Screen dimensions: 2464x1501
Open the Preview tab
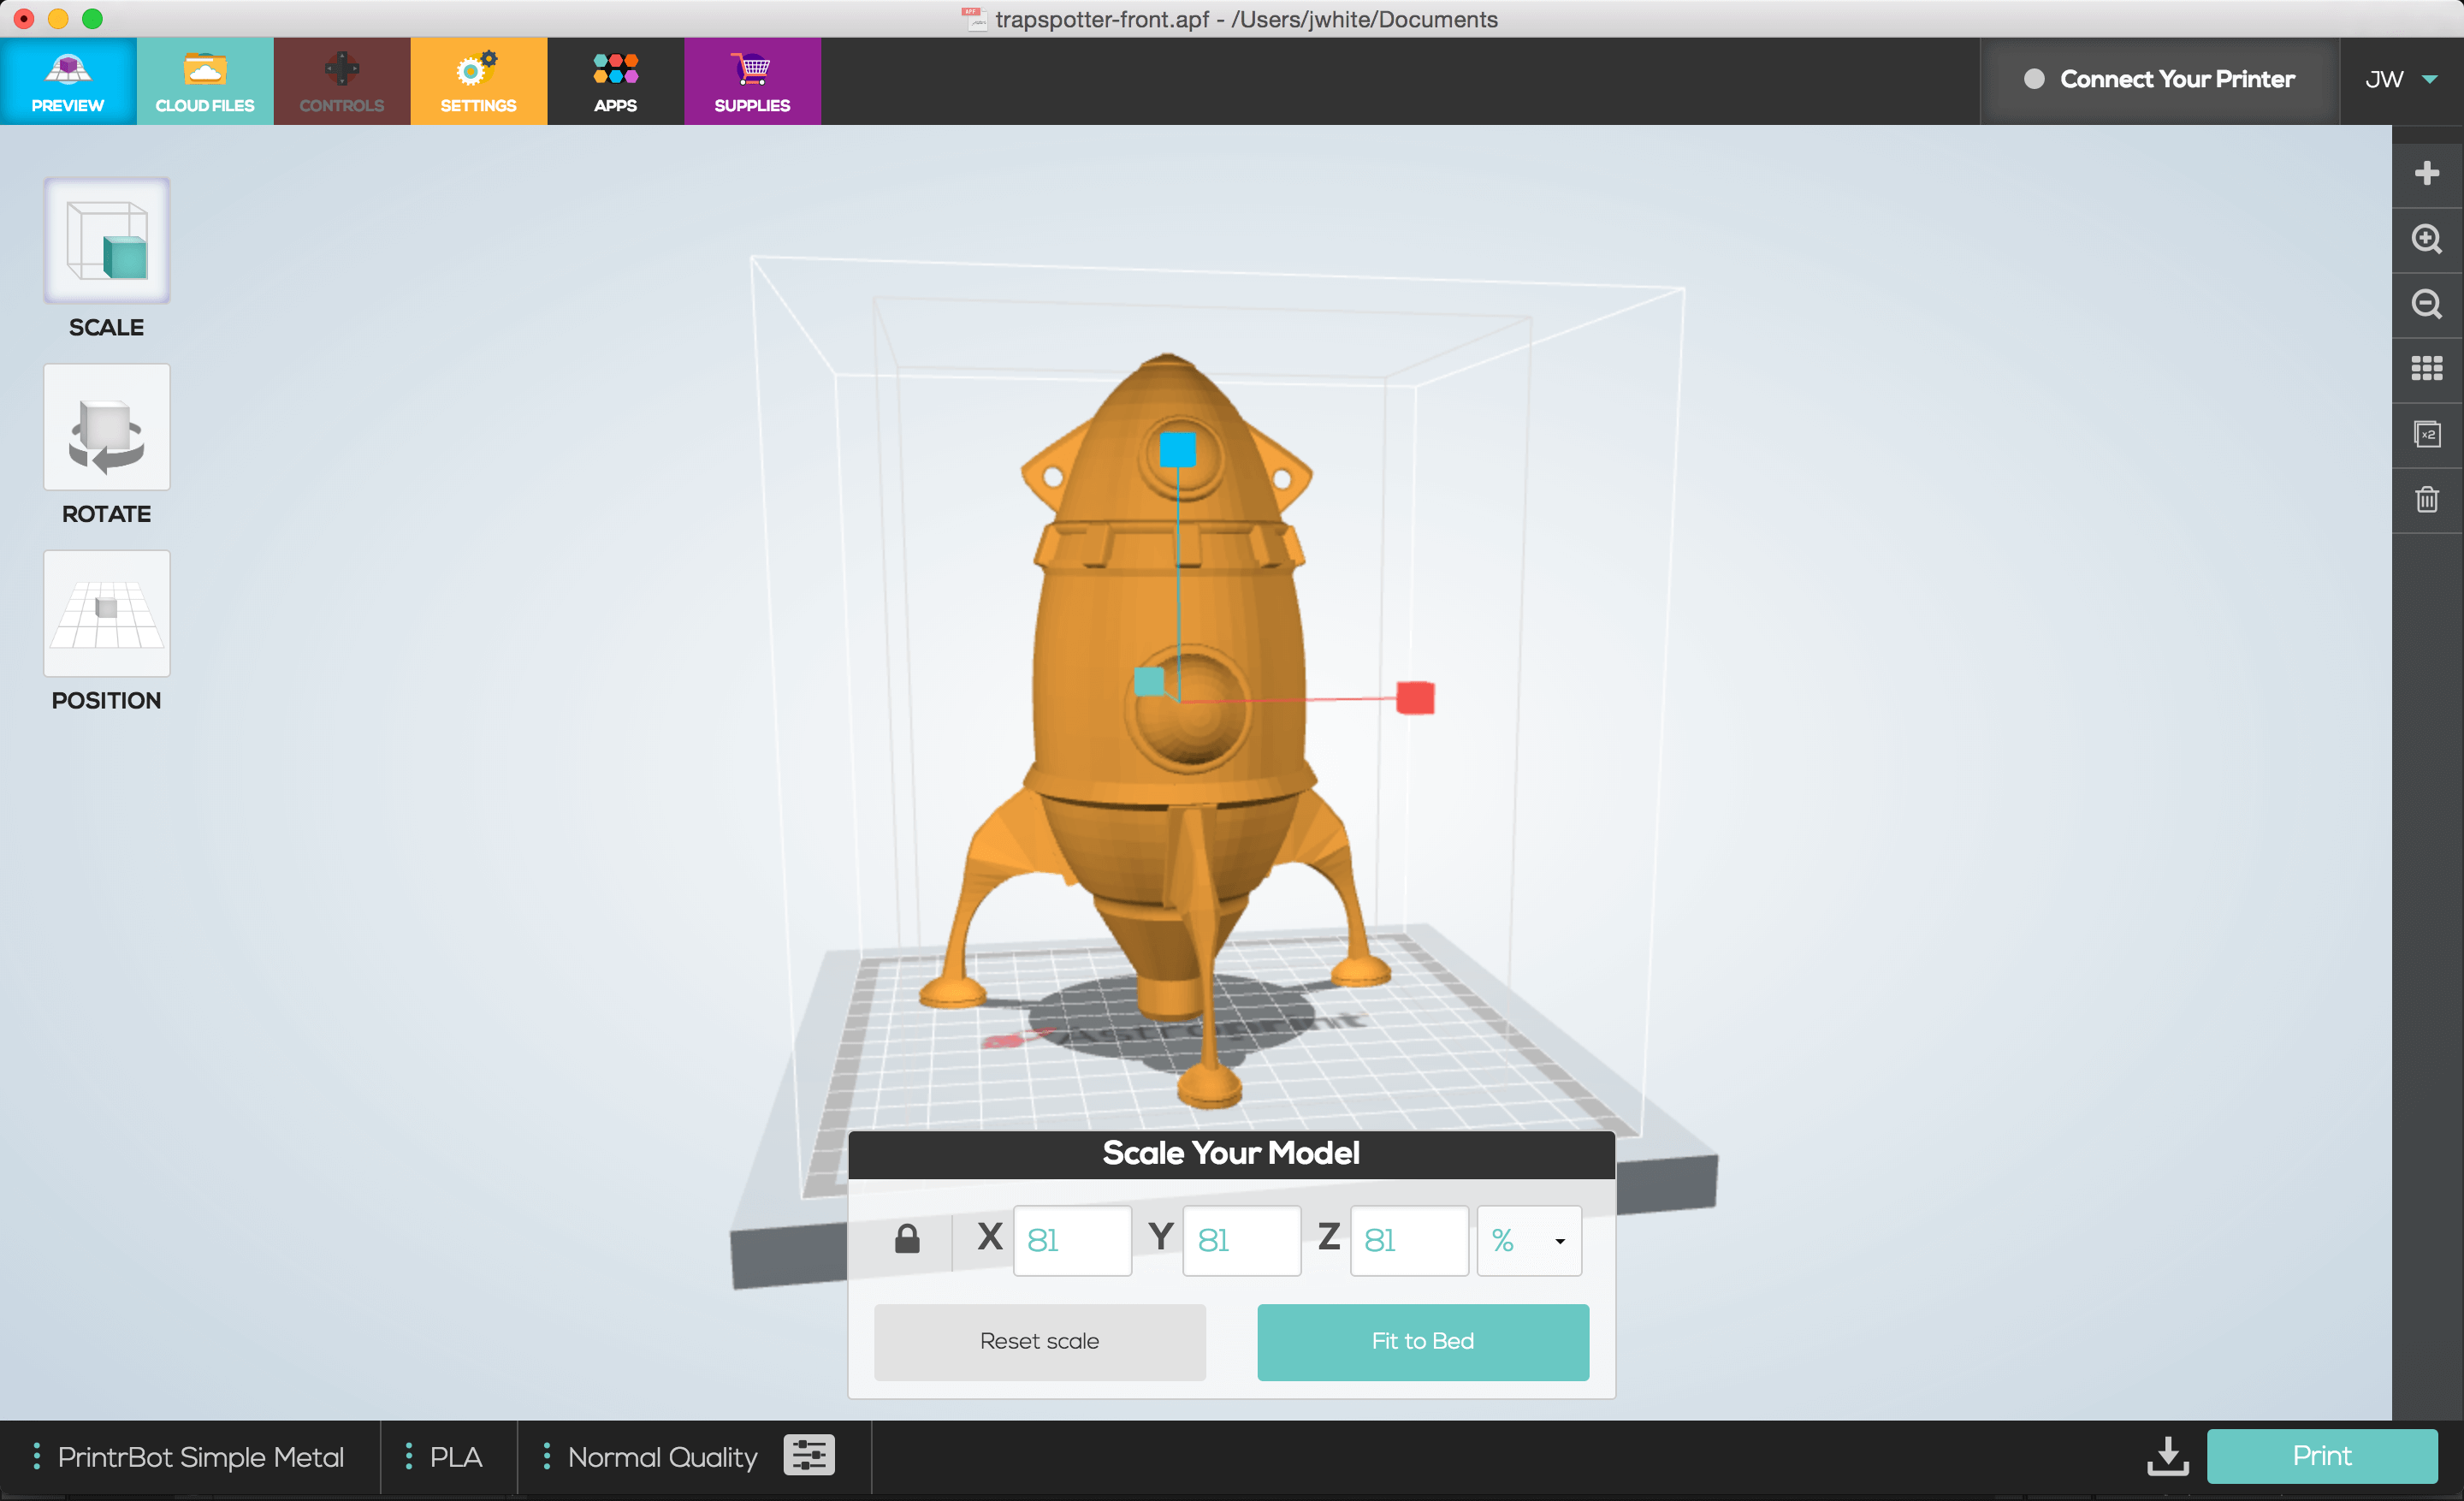pos(68,81)
